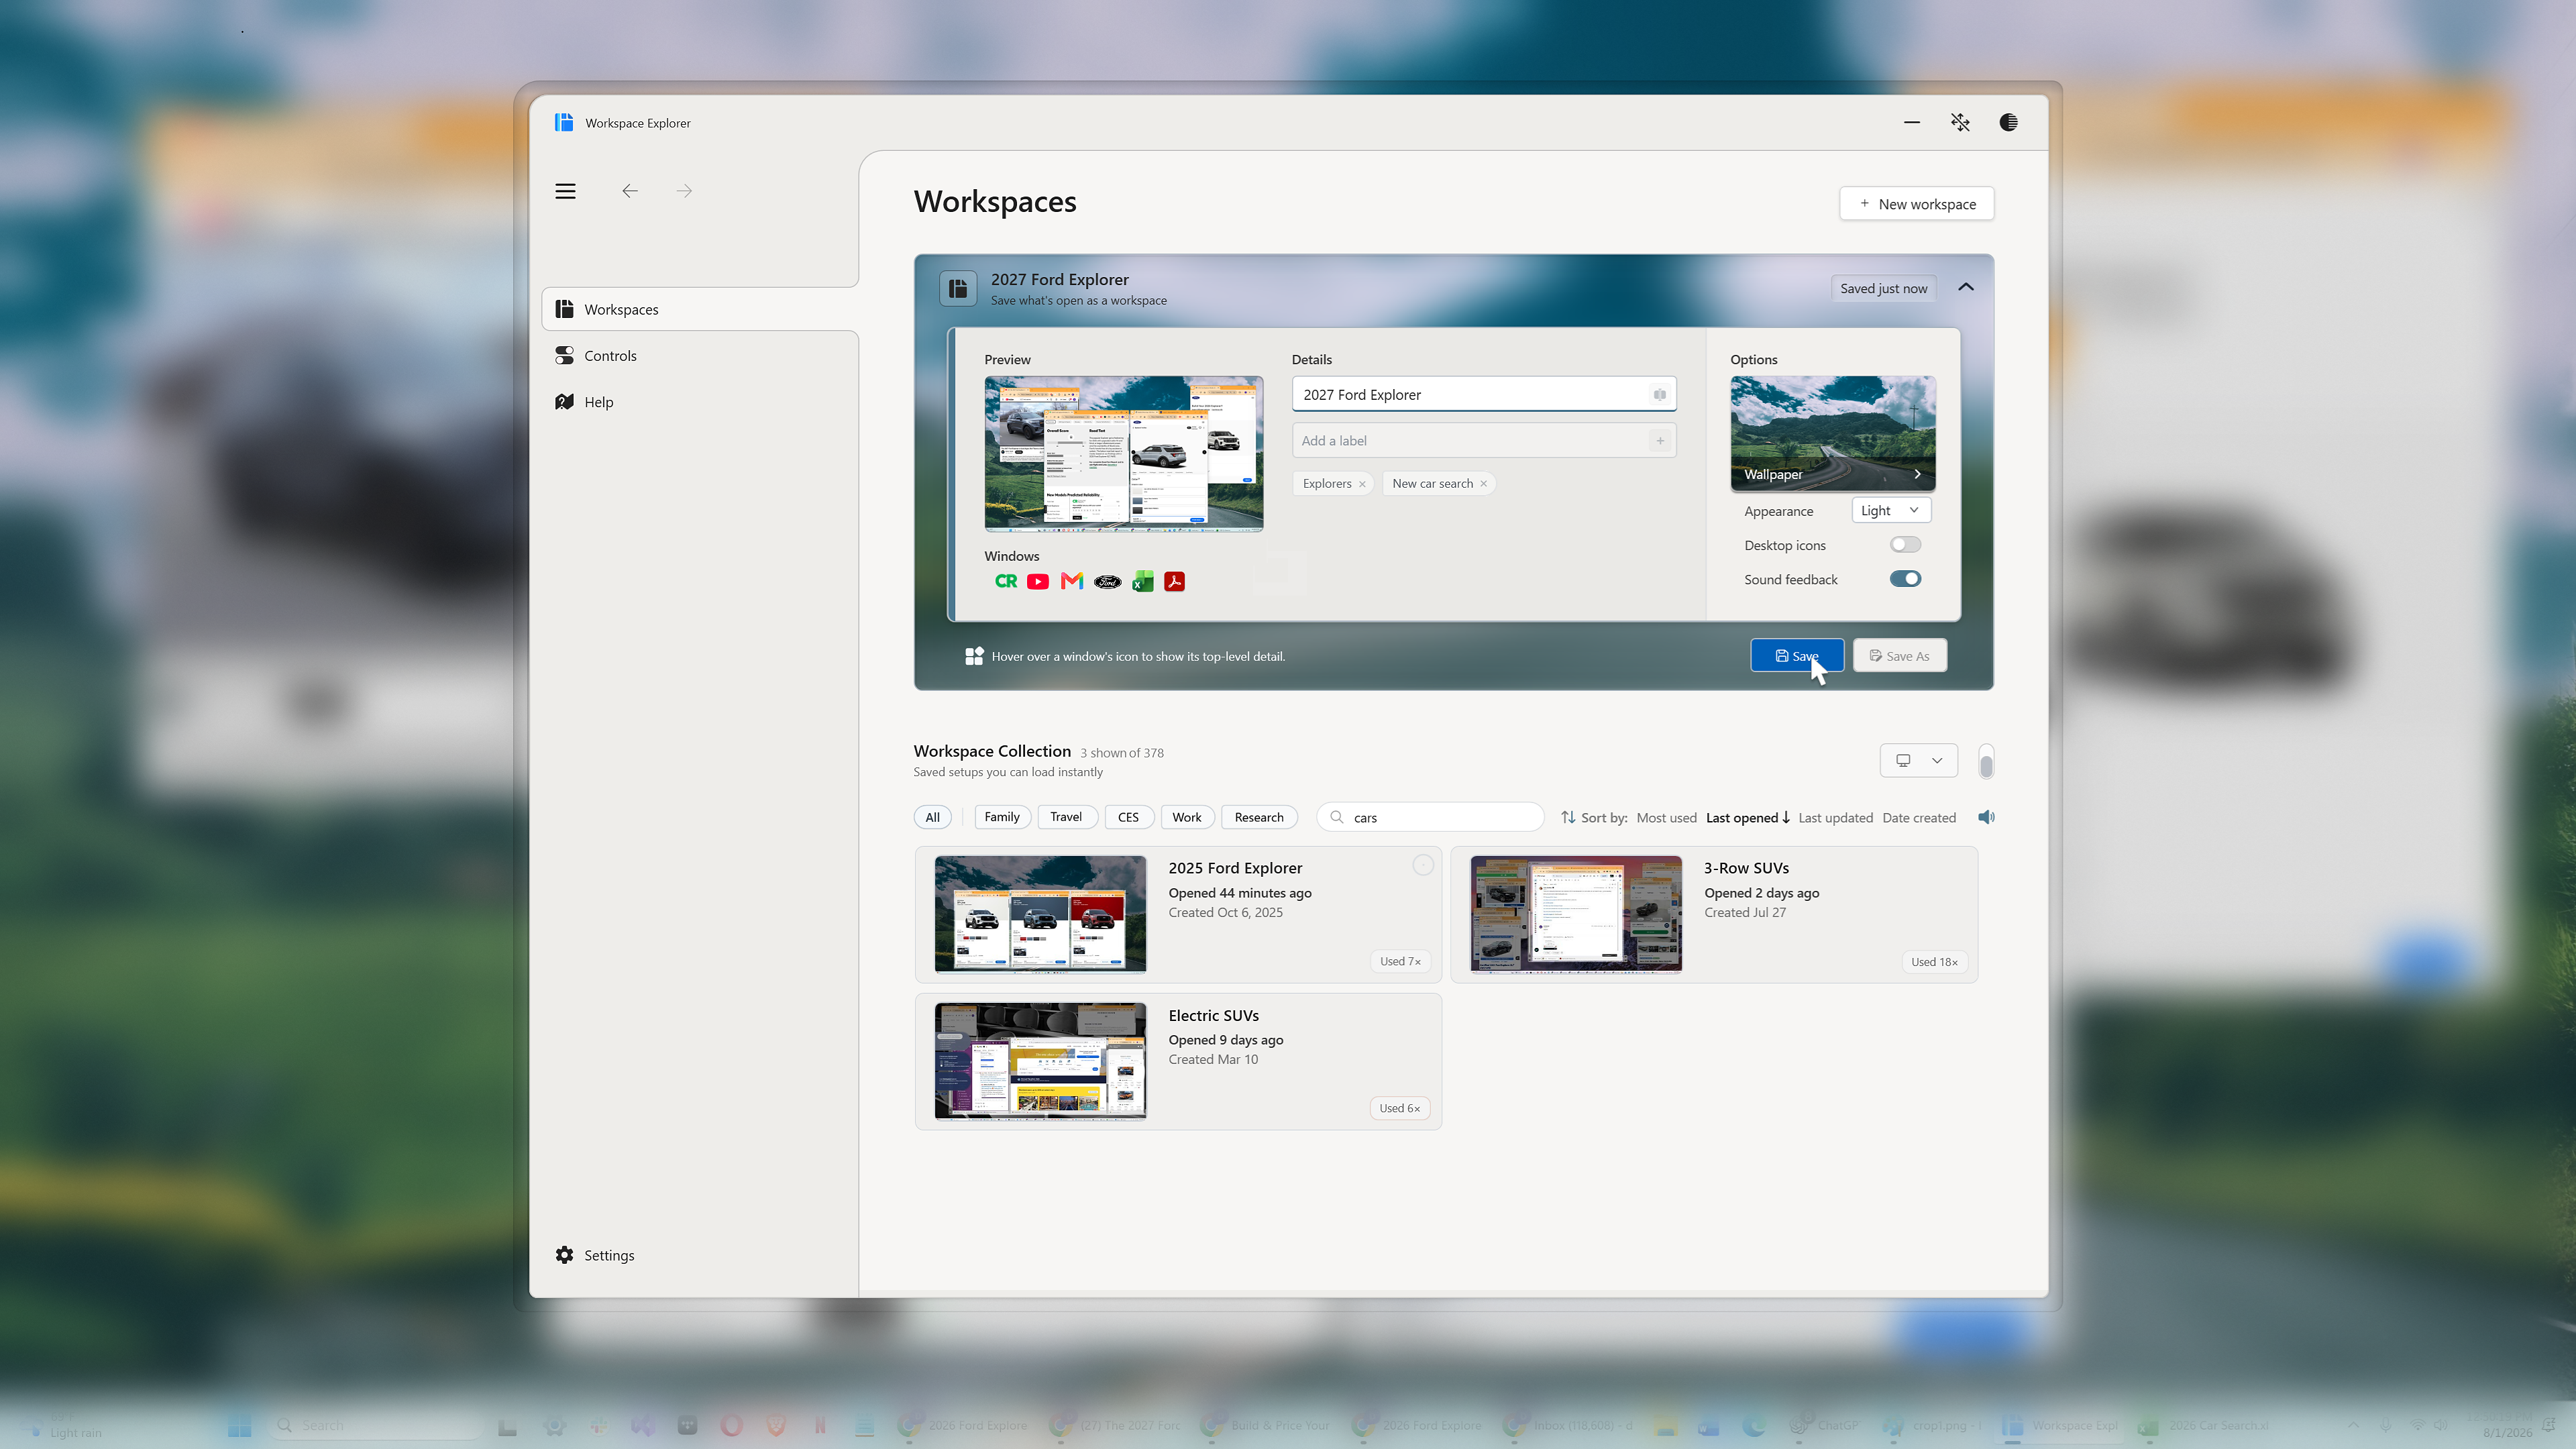Viewport: 2576px width, 1449px height.
Task: Select the Travel filter tab
Action: tap(1066, 817)
